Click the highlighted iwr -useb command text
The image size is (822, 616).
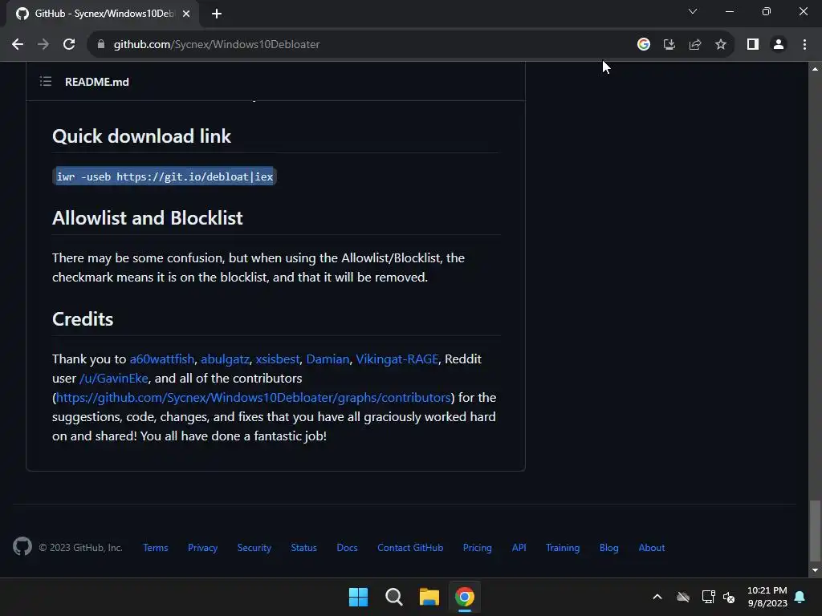165,176
